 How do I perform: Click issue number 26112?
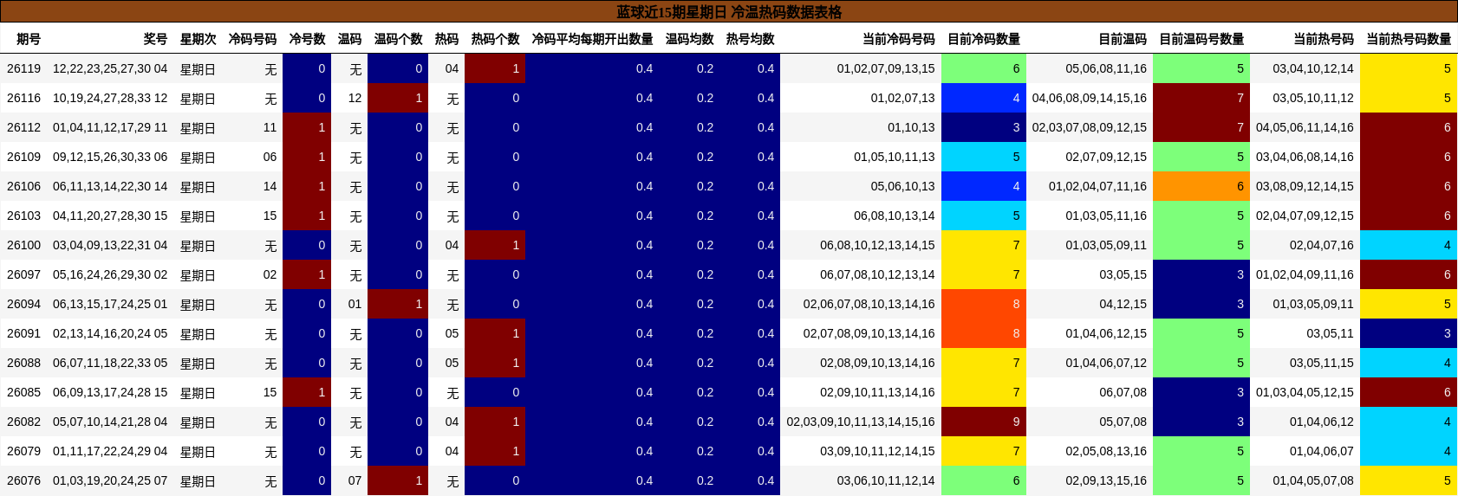(x=23, y=127)
